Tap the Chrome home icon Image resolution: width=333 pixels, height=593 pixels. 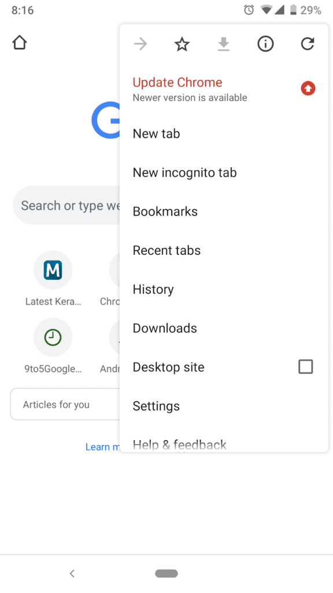(x=19, y=42)
